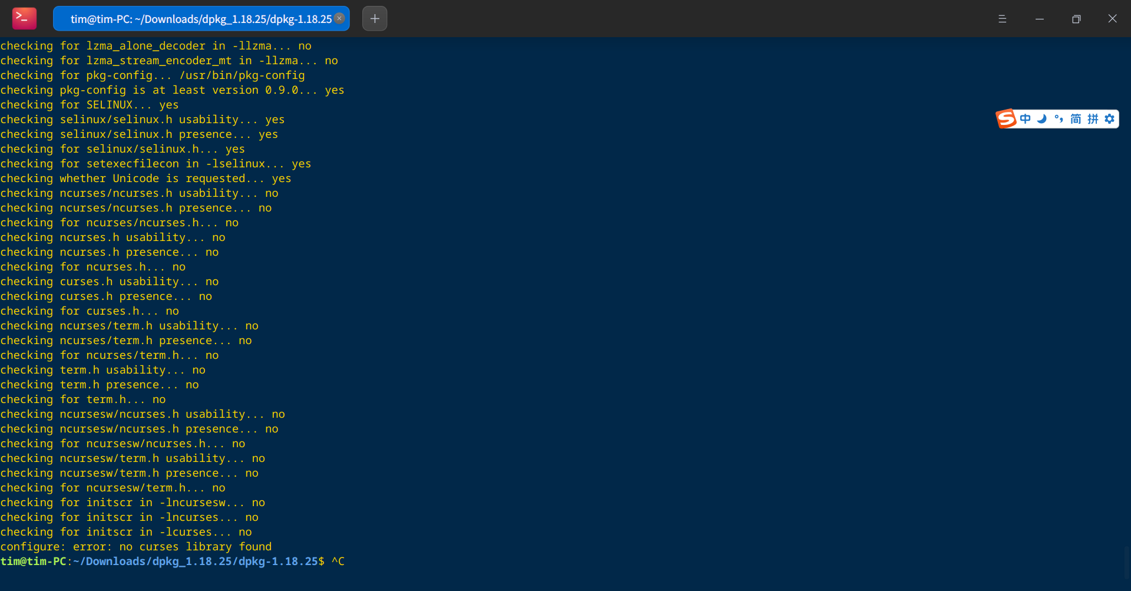Click the 'selinux/selinux.h usability... yes' line
Screen dimensions: 1131x591
click(x=143, y=120)
